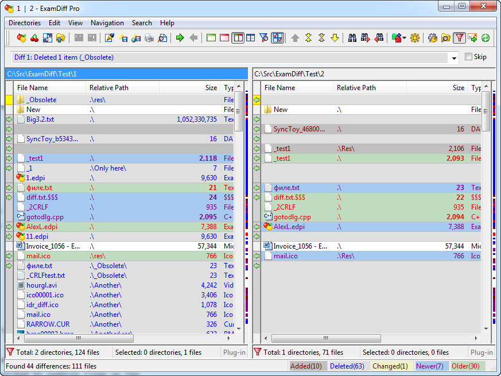Screen dimensions: 501x376
Task: Click the Compare (apples) toolbar icon
Action: pyautogui.click(x=21, y=38)
